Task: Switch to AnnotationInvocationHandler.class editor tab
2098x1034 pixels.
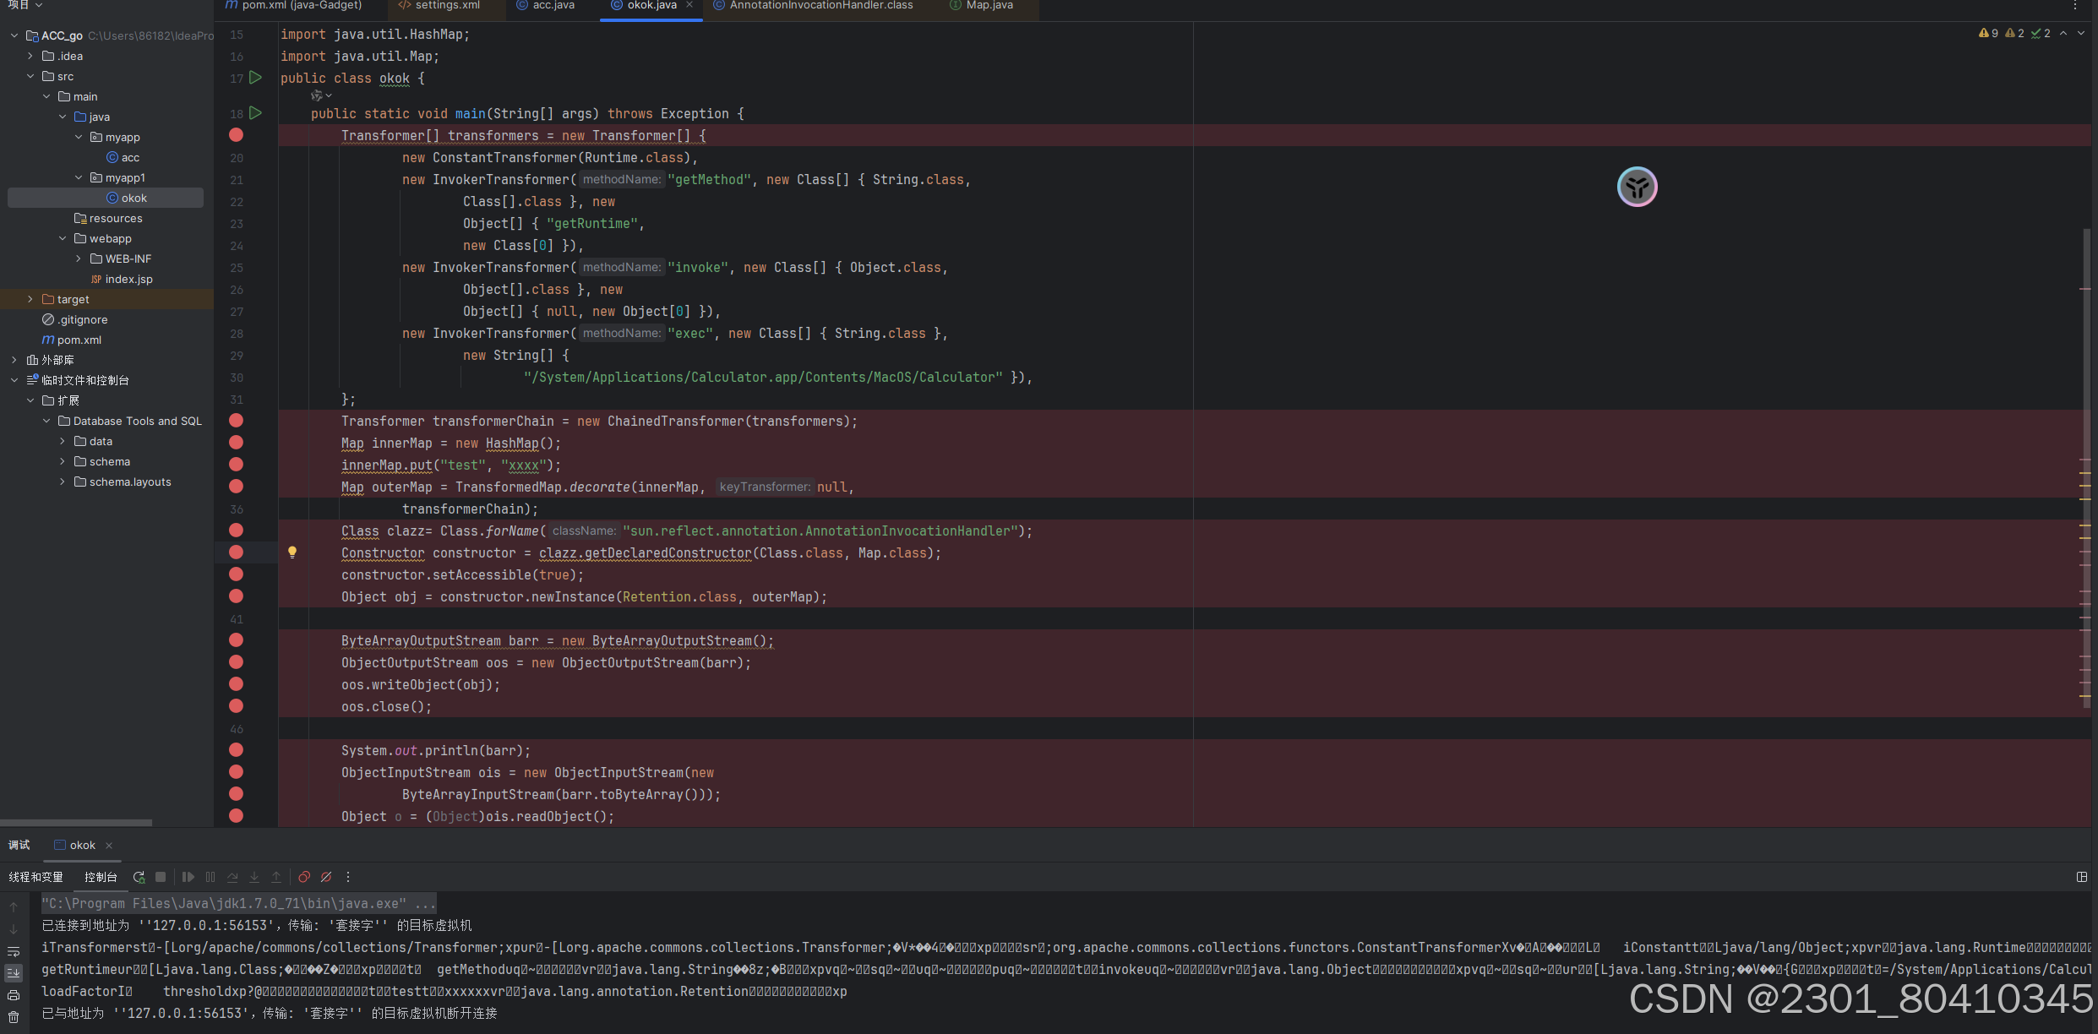Action: click(820, 5)
